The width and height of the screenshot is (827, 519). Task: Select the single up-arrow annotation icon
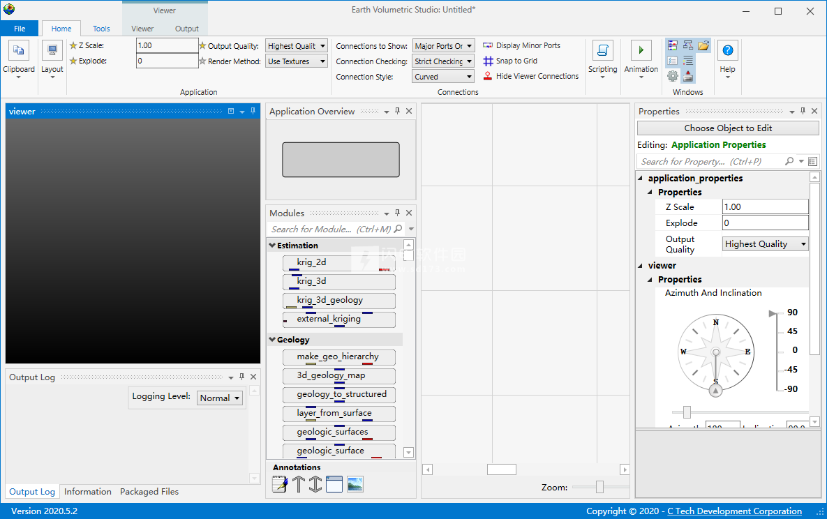click(x=299, y=484)
